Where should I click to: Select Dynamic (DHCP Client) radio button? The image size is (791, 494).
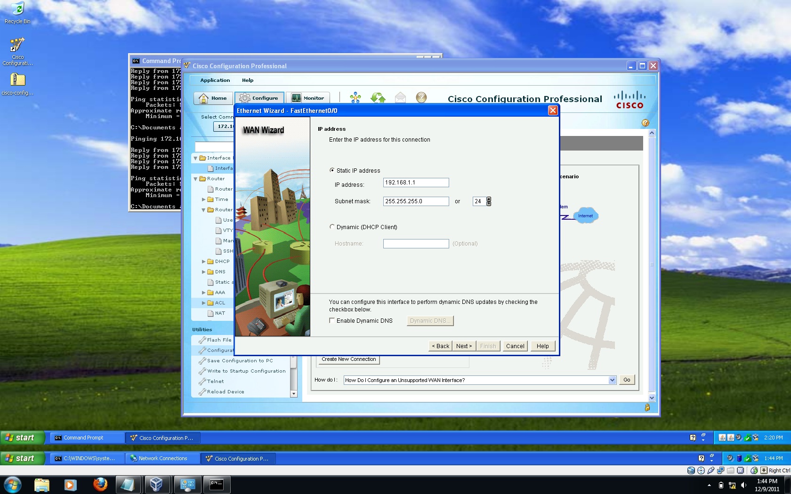click(332, 227)
